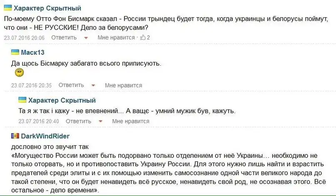Click the thumbs-up icon on the first comment
The width and height of the screenshot is (336, 196).
point(143,37)
